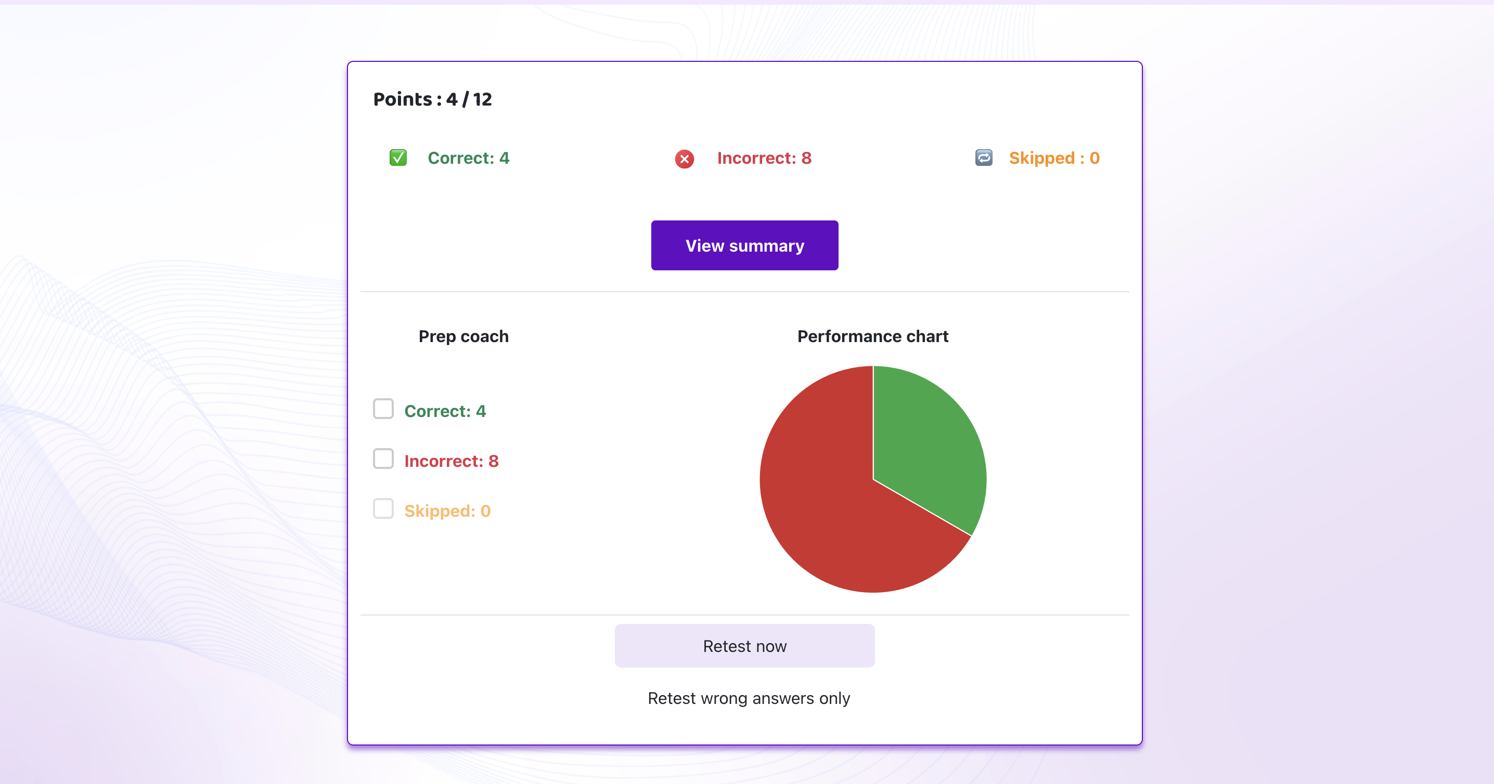Click the Prep coach heading
The image size is (1494, 784).
click(x=463, y=337)
